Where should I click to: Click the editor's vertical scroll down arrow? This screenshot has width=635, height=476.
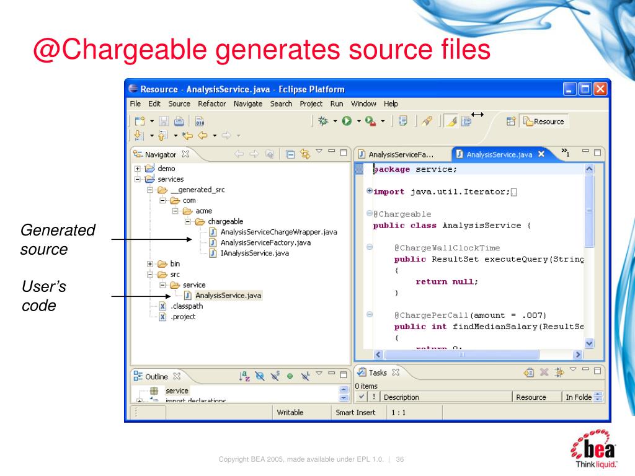point(589,343)
